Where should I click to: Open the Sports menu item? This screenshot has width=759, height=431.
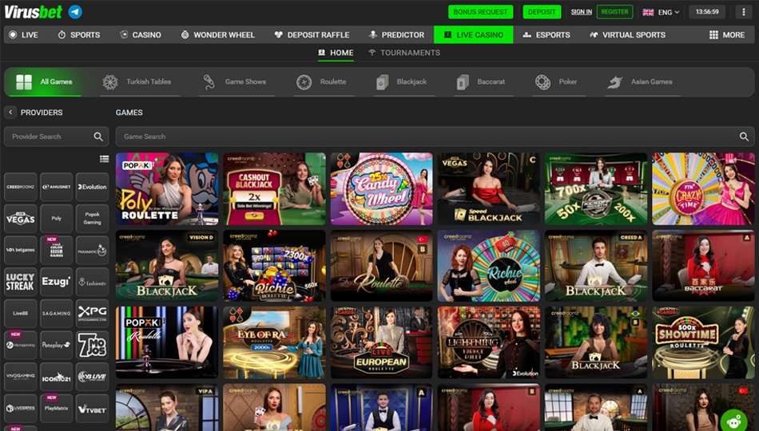pyautogui.click(x=78, y=35)
